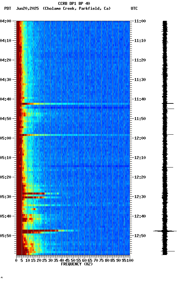Select the 04:10 PDT time label

point(6,41)
